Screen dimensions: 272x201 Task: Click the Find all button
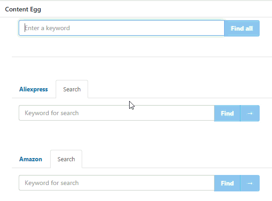pos(242,28)
